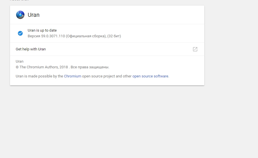Click the word Версия in the version line

click(x=34, y=36)
